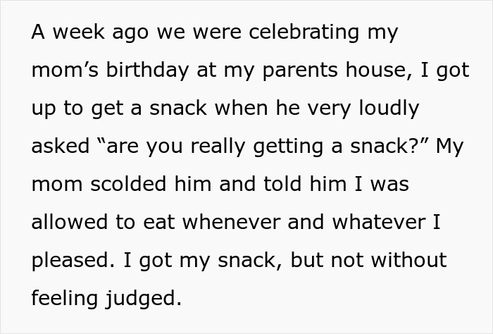The height and width of the screenshot is (334, 493).
Task: Click the word "whatever"
Action: [x=379, y=222]
